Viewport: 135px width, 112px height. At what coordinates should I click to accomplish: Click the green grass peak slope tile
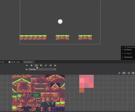(x=22, y=81)
